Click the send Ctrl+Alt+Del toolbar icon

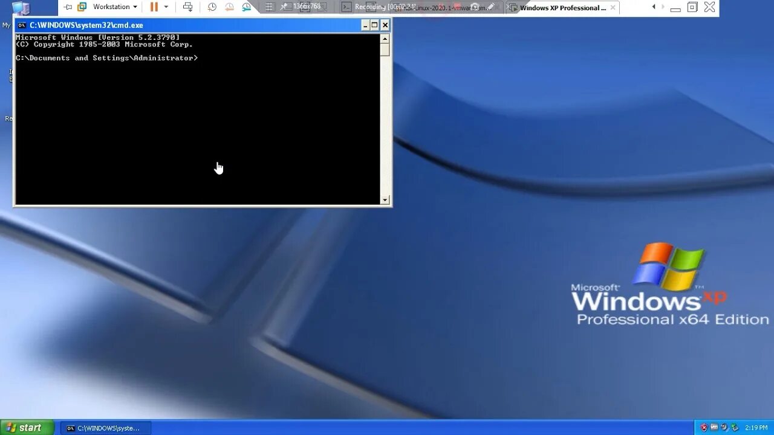(x=188, y=7)
